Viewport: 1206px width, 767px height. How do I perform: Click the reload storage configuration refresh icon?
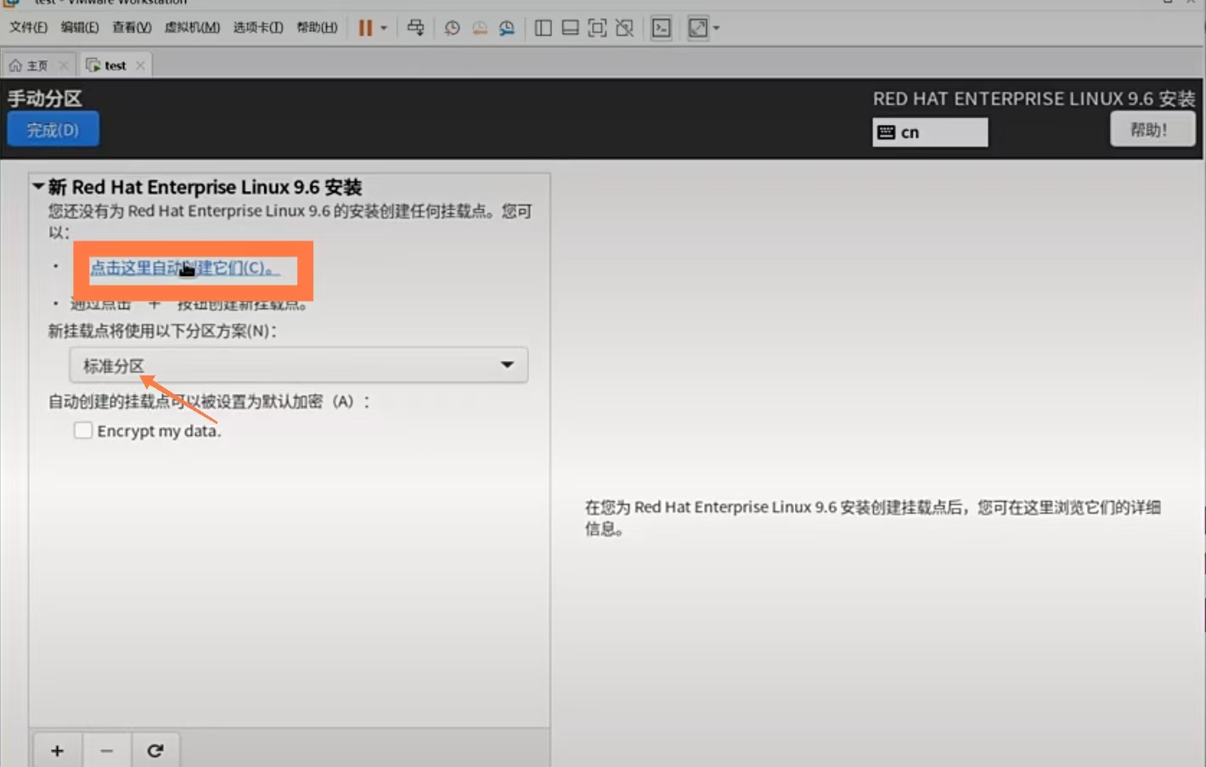tap(155, 751)
